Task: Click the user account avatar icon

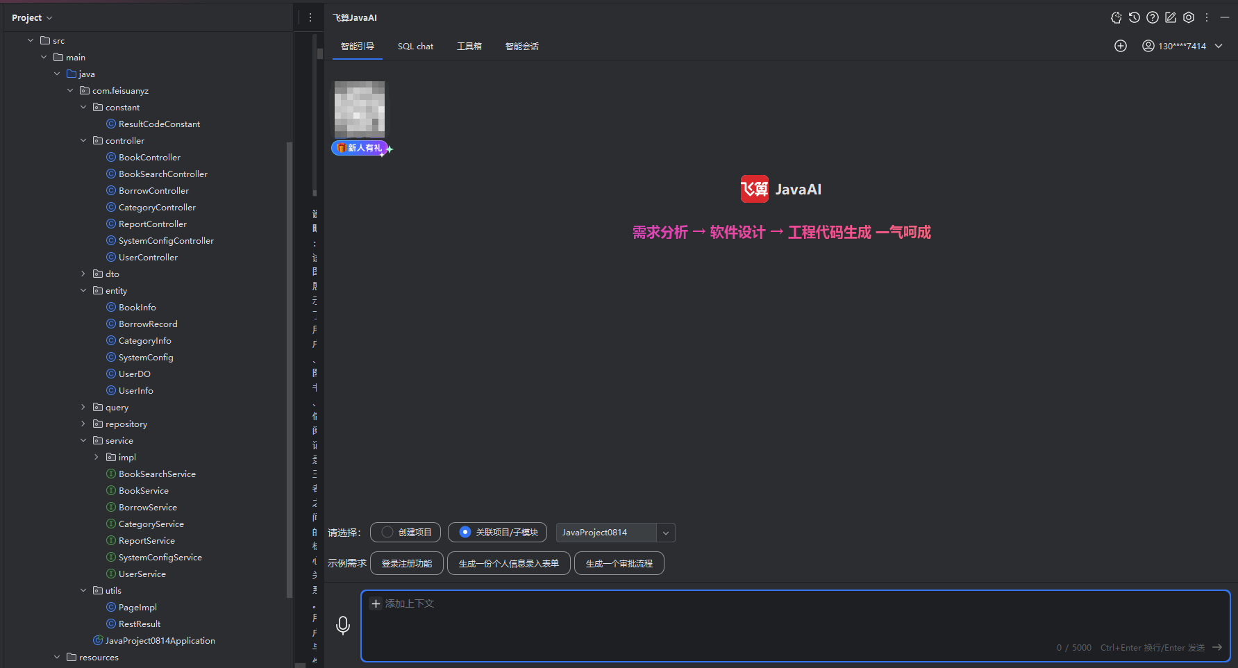Action: pos(1148,46)
